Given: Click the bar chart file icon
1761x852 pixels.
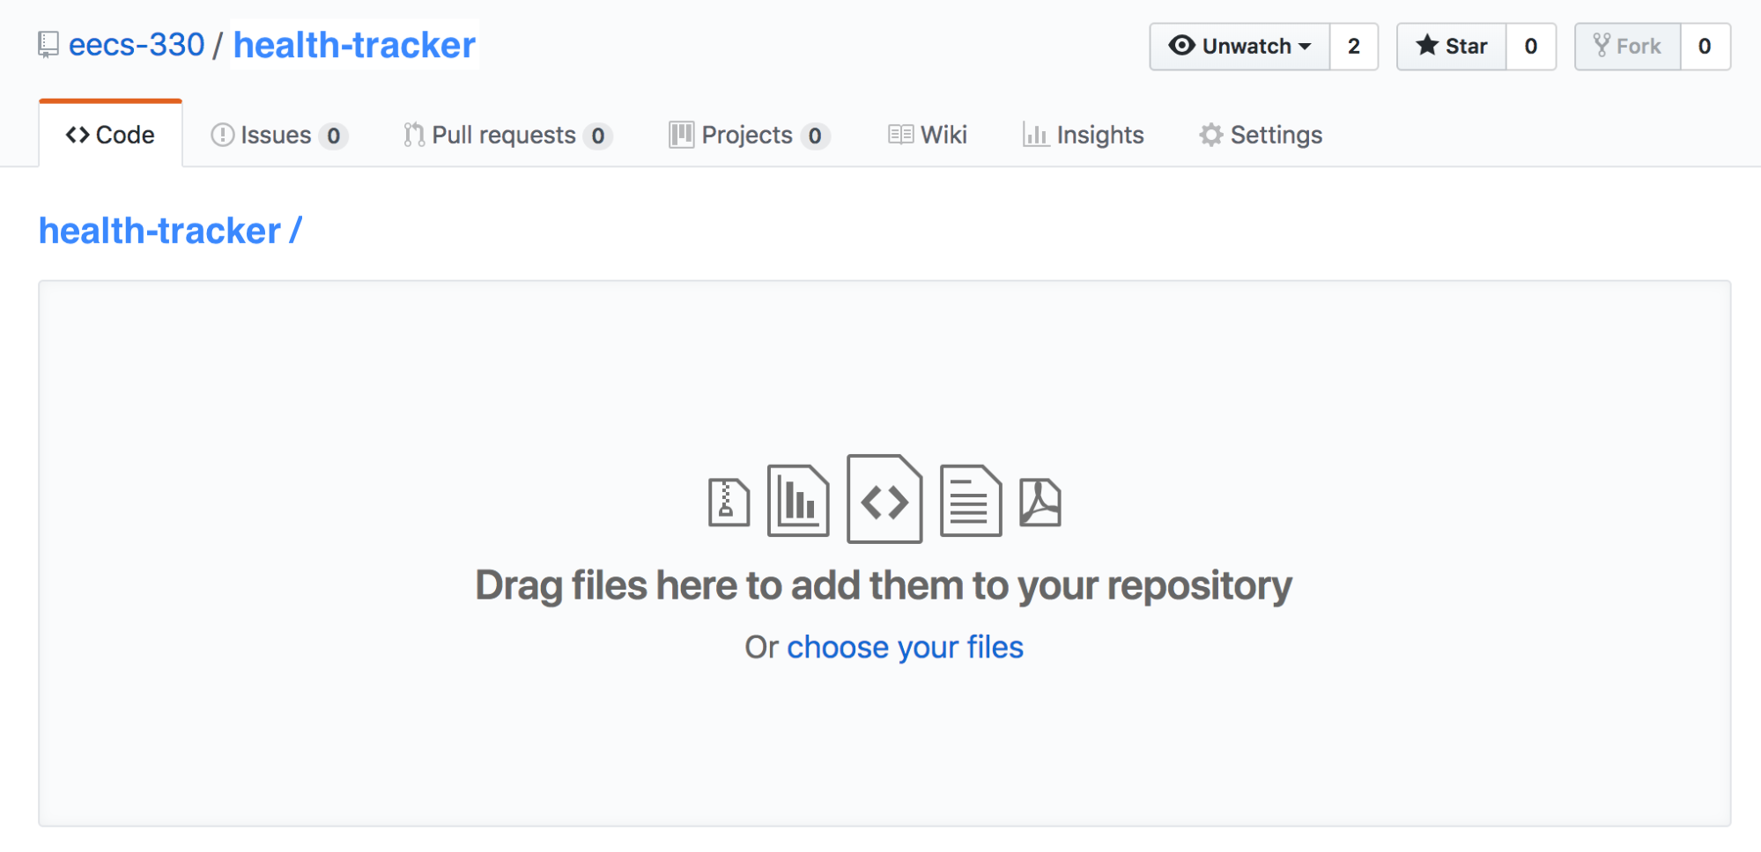Looking at the screenshot, I should pos(798,501).
